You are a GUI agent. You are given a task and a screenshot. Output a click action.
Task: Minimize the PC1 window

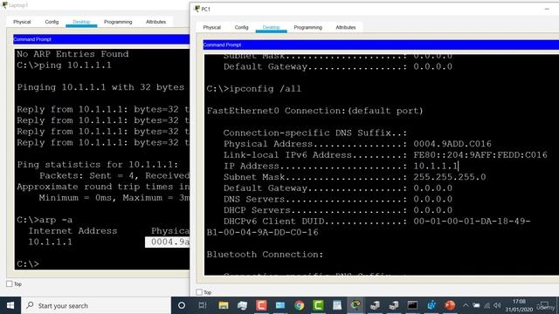tap(547, 9)
